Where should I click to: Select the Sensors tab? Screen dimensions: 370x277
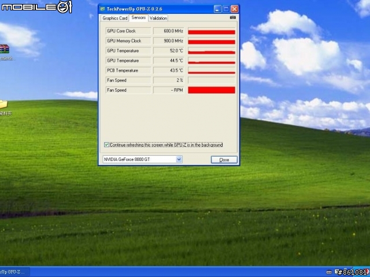tap(139, 18)
